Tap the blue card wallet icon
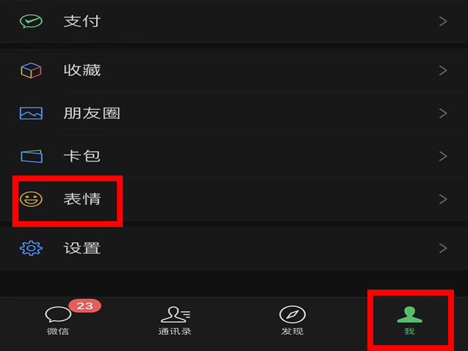468x351 pixels. [32, 156]
